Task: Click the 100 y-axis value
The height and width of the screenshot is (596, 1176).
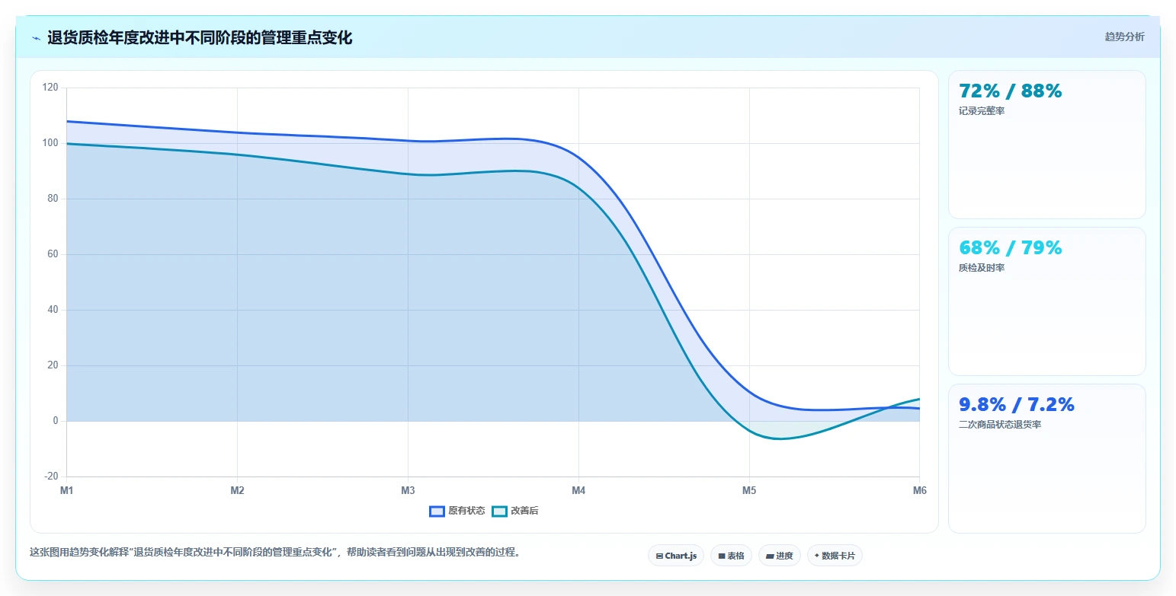Action: (50, 143)
